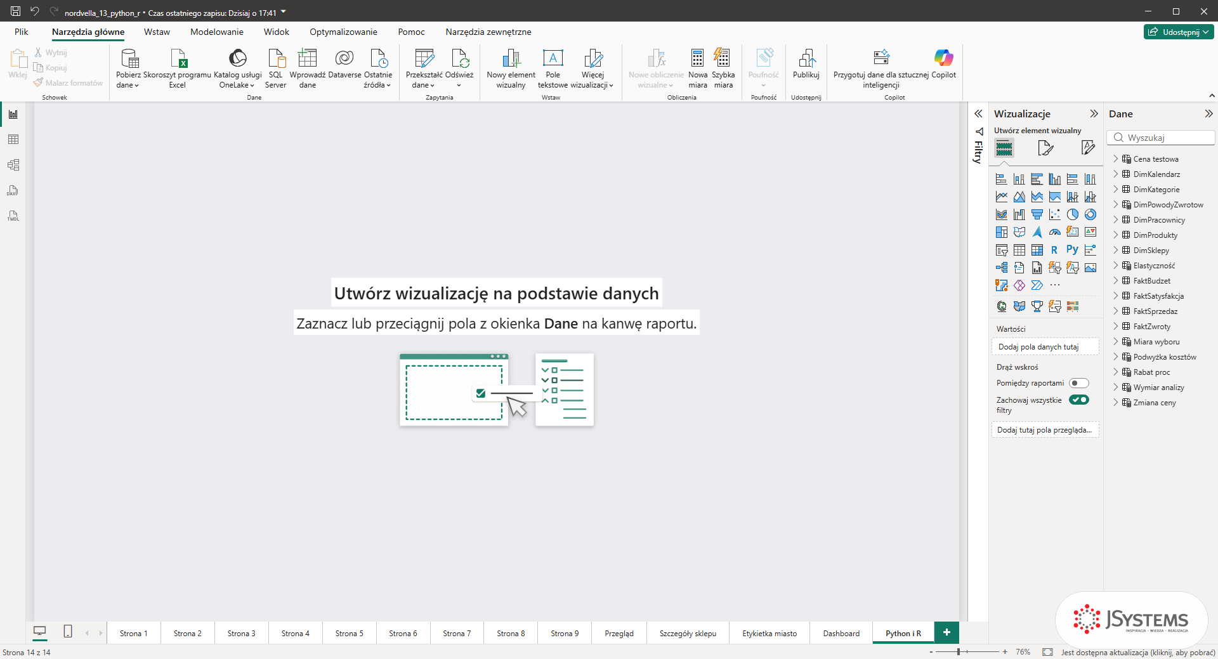
Task: Click the Publikuj button
Action: coord(806,63)
